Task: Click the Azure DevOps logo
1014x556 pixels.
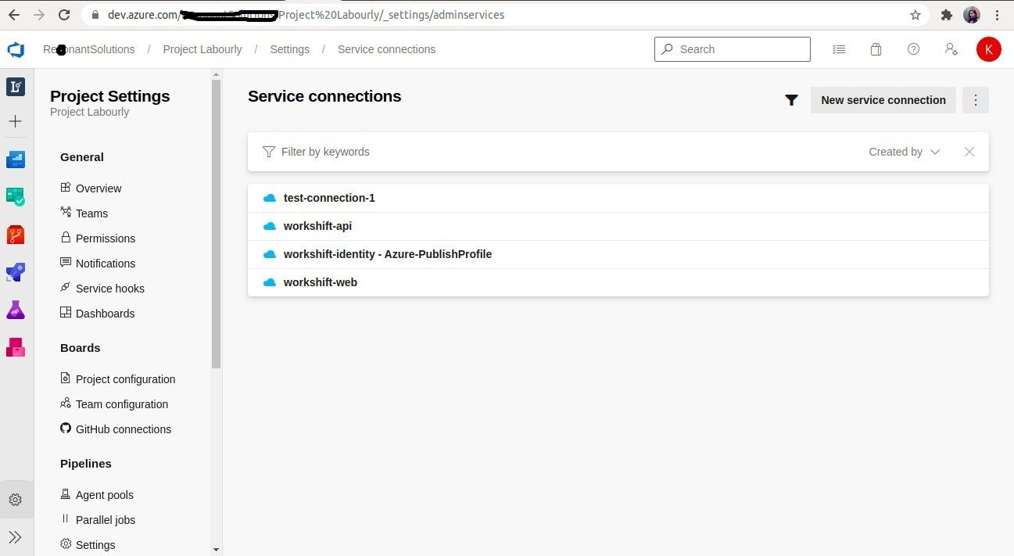Action: point(16,50)
